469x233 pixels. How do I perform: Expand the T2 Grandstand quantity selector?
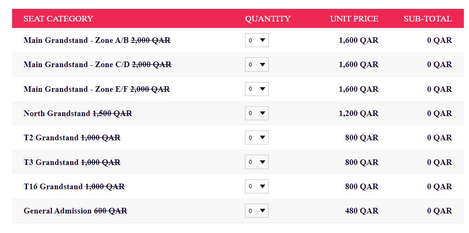(x=257, y=137)
